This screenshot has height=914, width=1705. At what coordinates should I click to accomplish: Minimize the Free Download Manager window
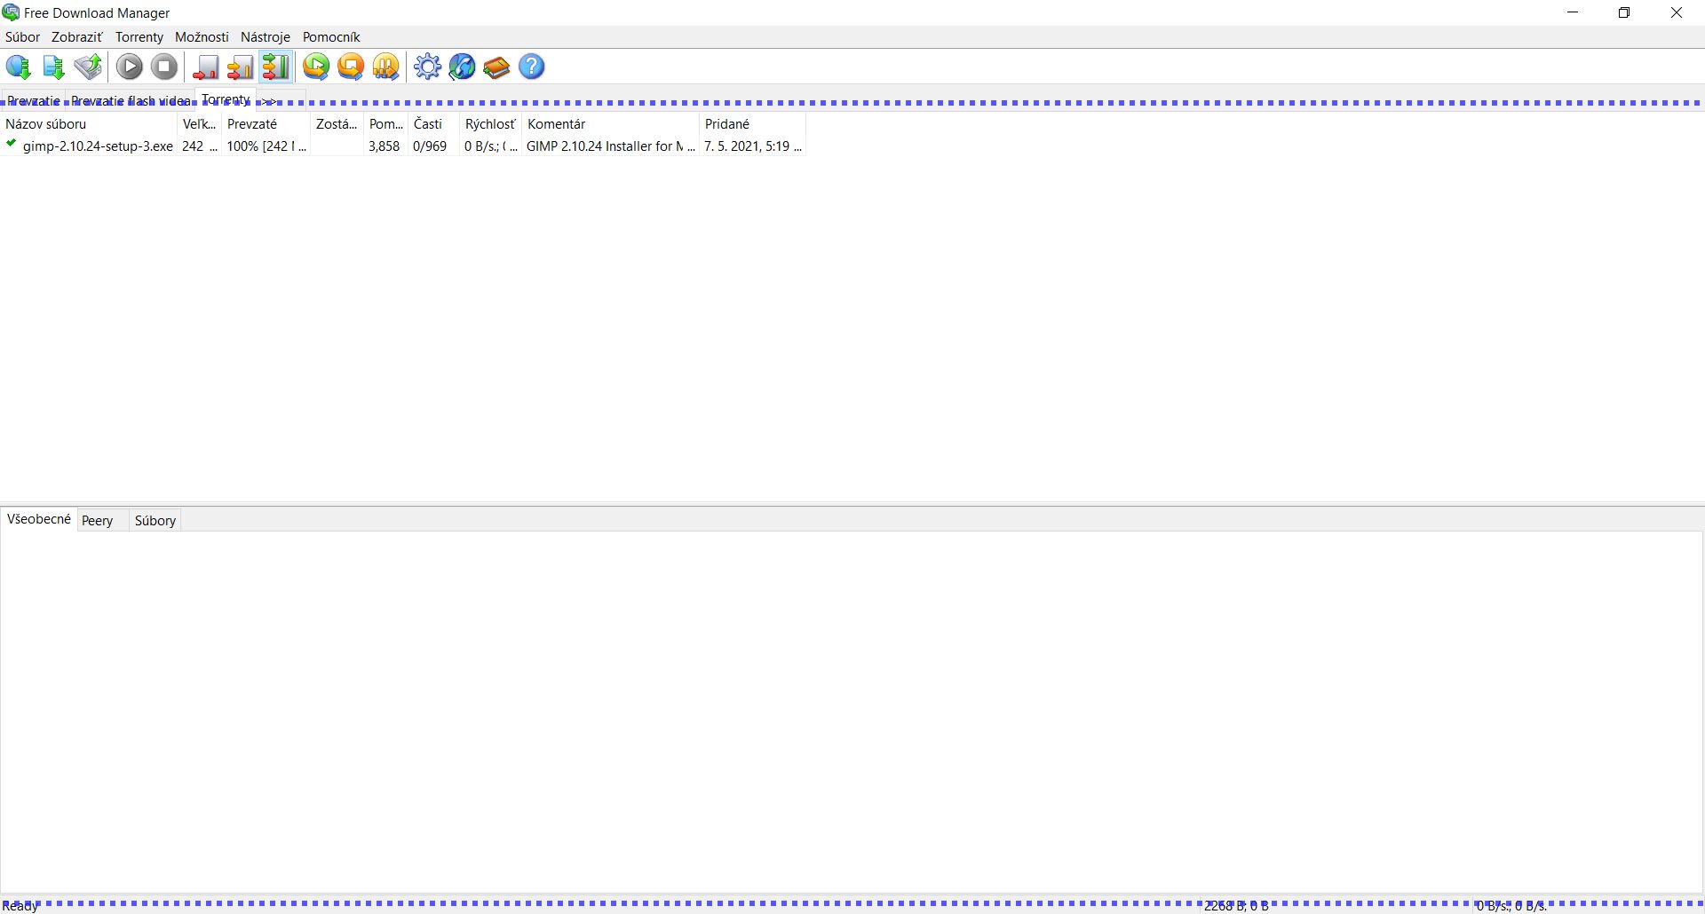[x=1573, y=12]
